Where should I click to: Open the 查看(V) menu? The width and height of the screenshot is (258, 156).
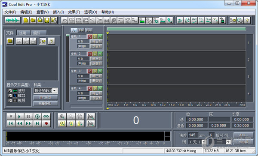pyautogui.click(x=43, y=12)
